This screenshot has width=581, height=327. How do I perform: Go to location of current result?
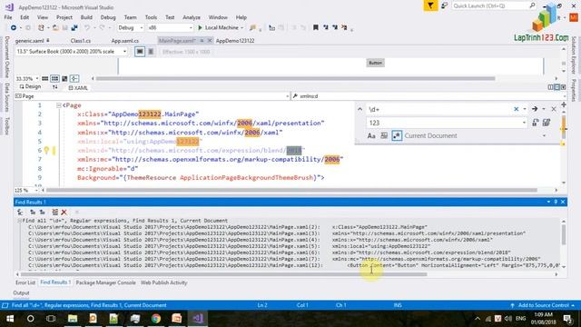(x=20, y=212)
